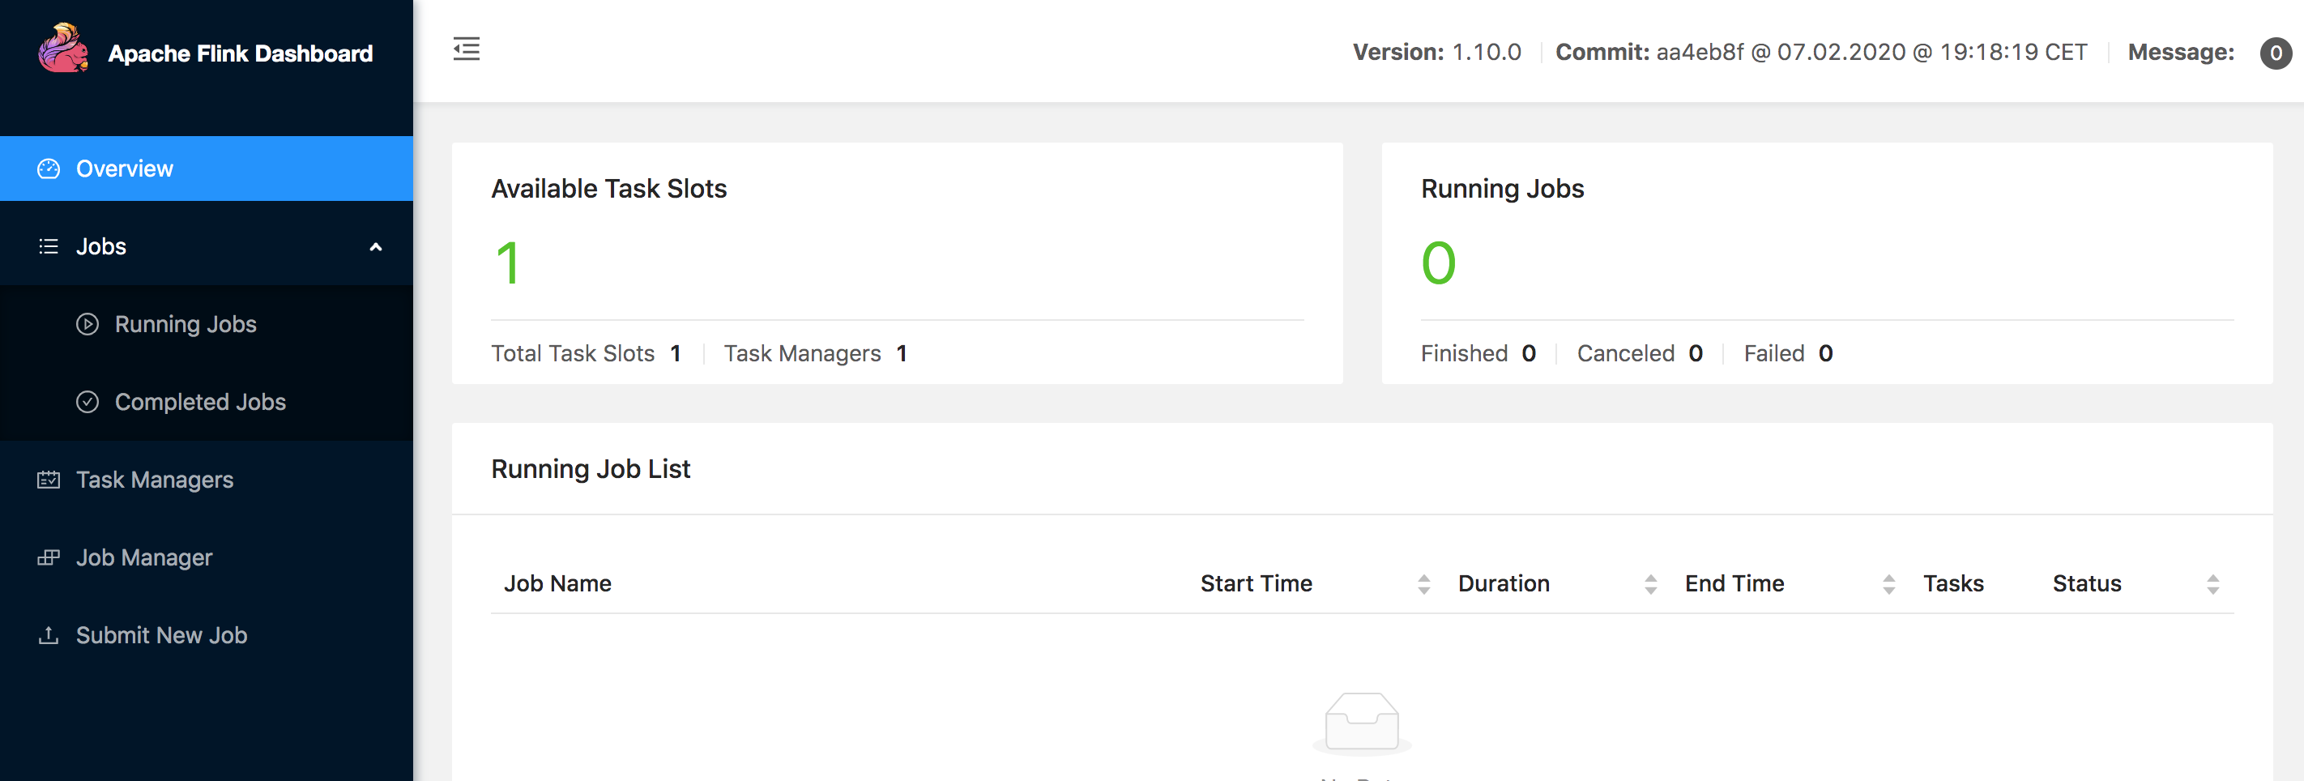
Task: Collapse sidebar with the menu fold icon
Action: 466,49
